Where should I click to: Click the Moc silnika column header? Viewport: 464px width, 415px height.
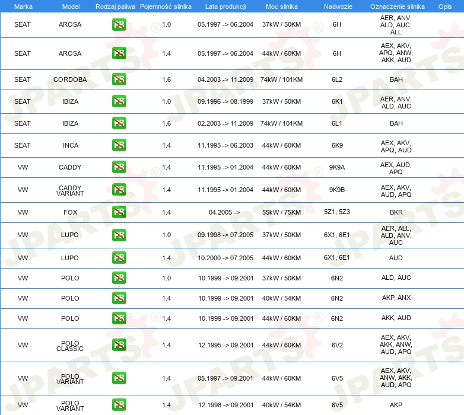(x=282, y=7)
